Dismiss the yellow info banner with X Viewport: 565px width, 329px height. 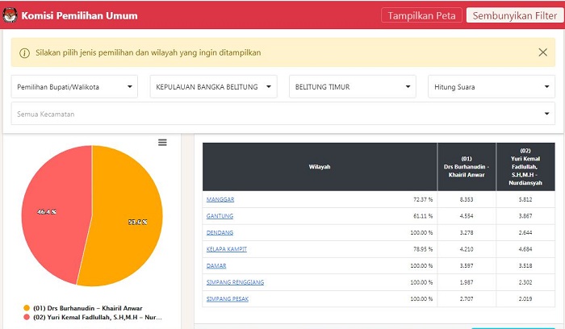542,52
